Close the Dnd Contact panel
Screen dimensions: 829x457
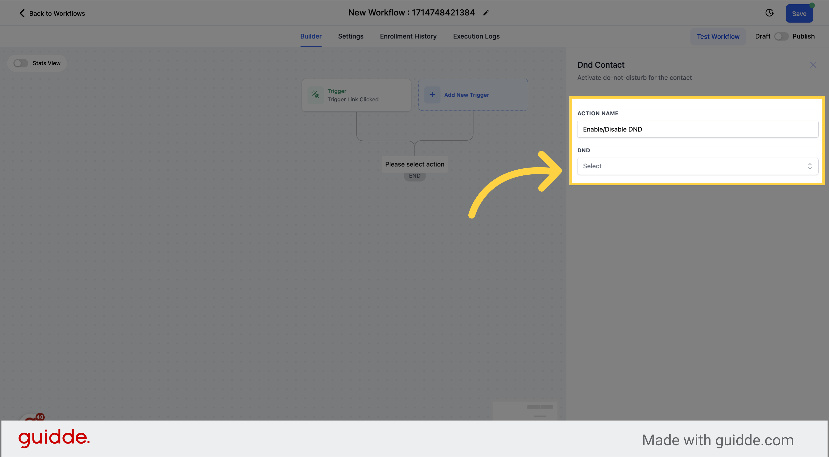(x=813, y=65)
